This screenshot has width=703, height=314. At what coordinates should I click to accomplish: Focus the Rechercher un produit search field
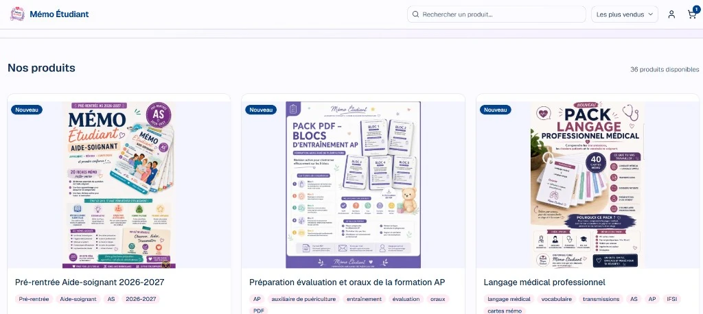[x=496, y=14]
